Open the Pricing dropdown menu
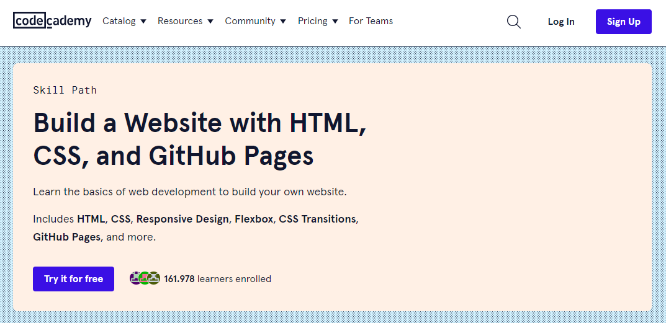Screen dimensions: 666x323 point(318,21)
